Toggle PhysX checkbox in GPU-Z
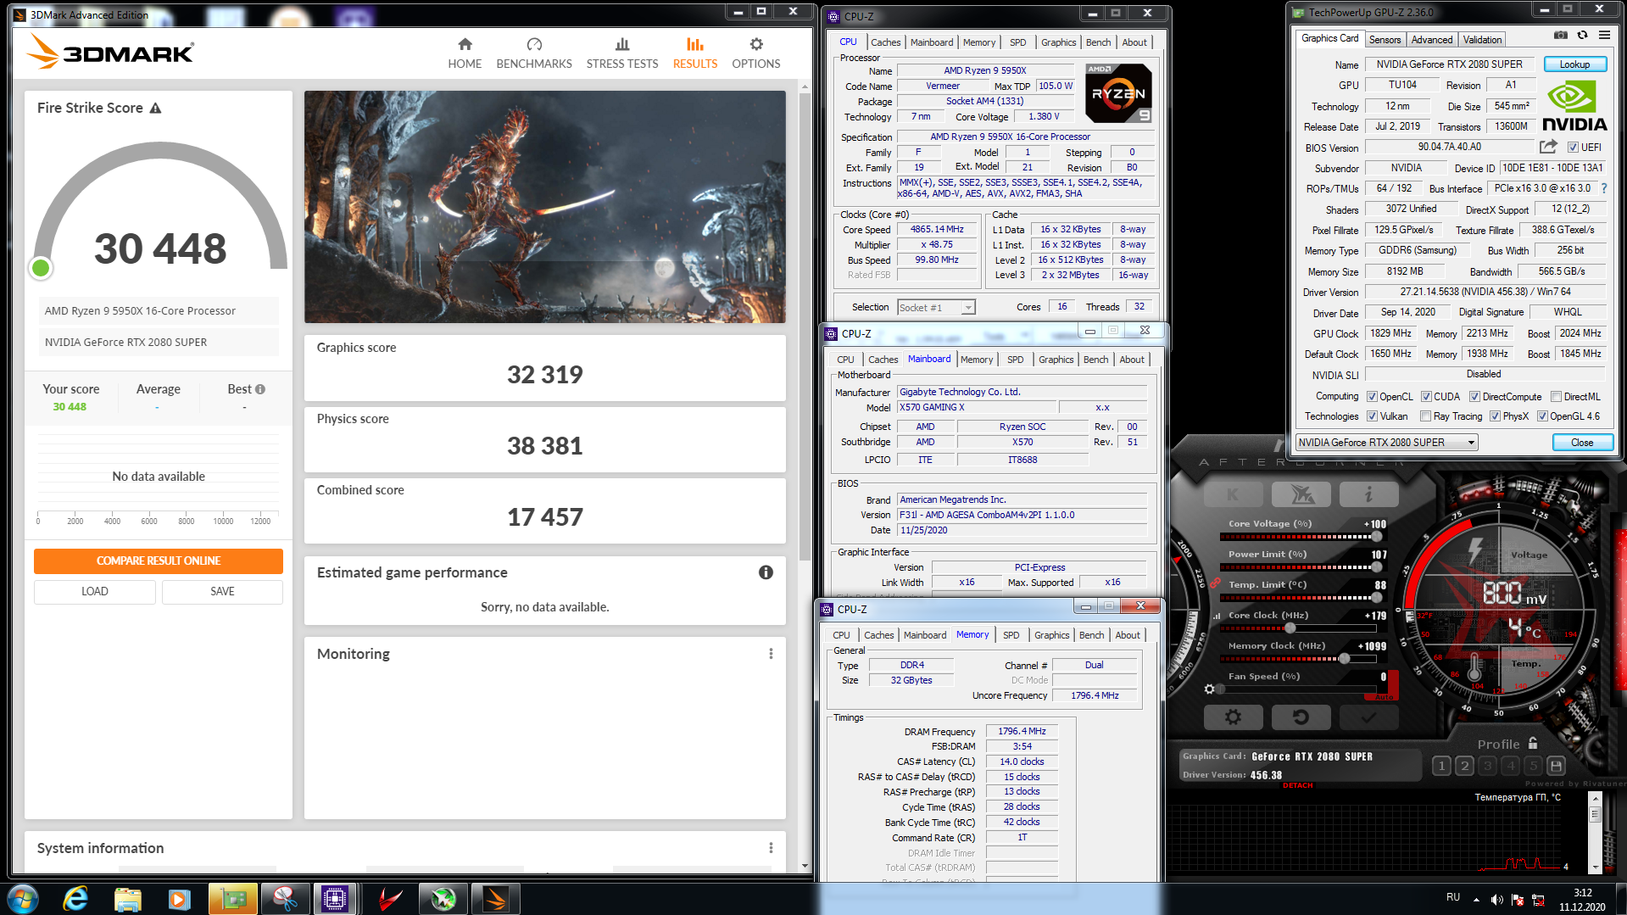This screenshot has width=1627, height=915. coord(1495,416)
